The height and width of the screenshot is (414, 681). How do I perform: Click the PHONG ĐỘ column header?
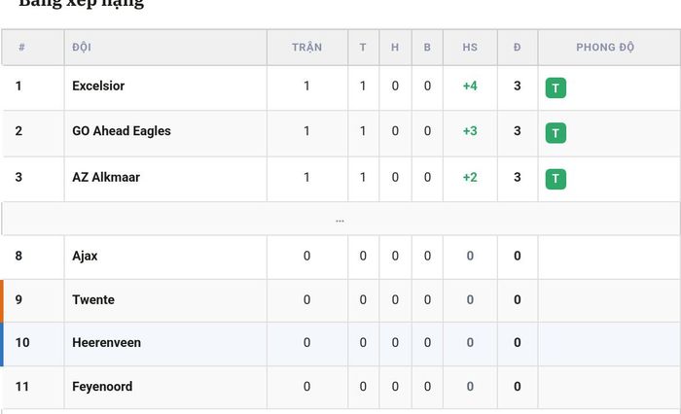[x=605, y=47]
